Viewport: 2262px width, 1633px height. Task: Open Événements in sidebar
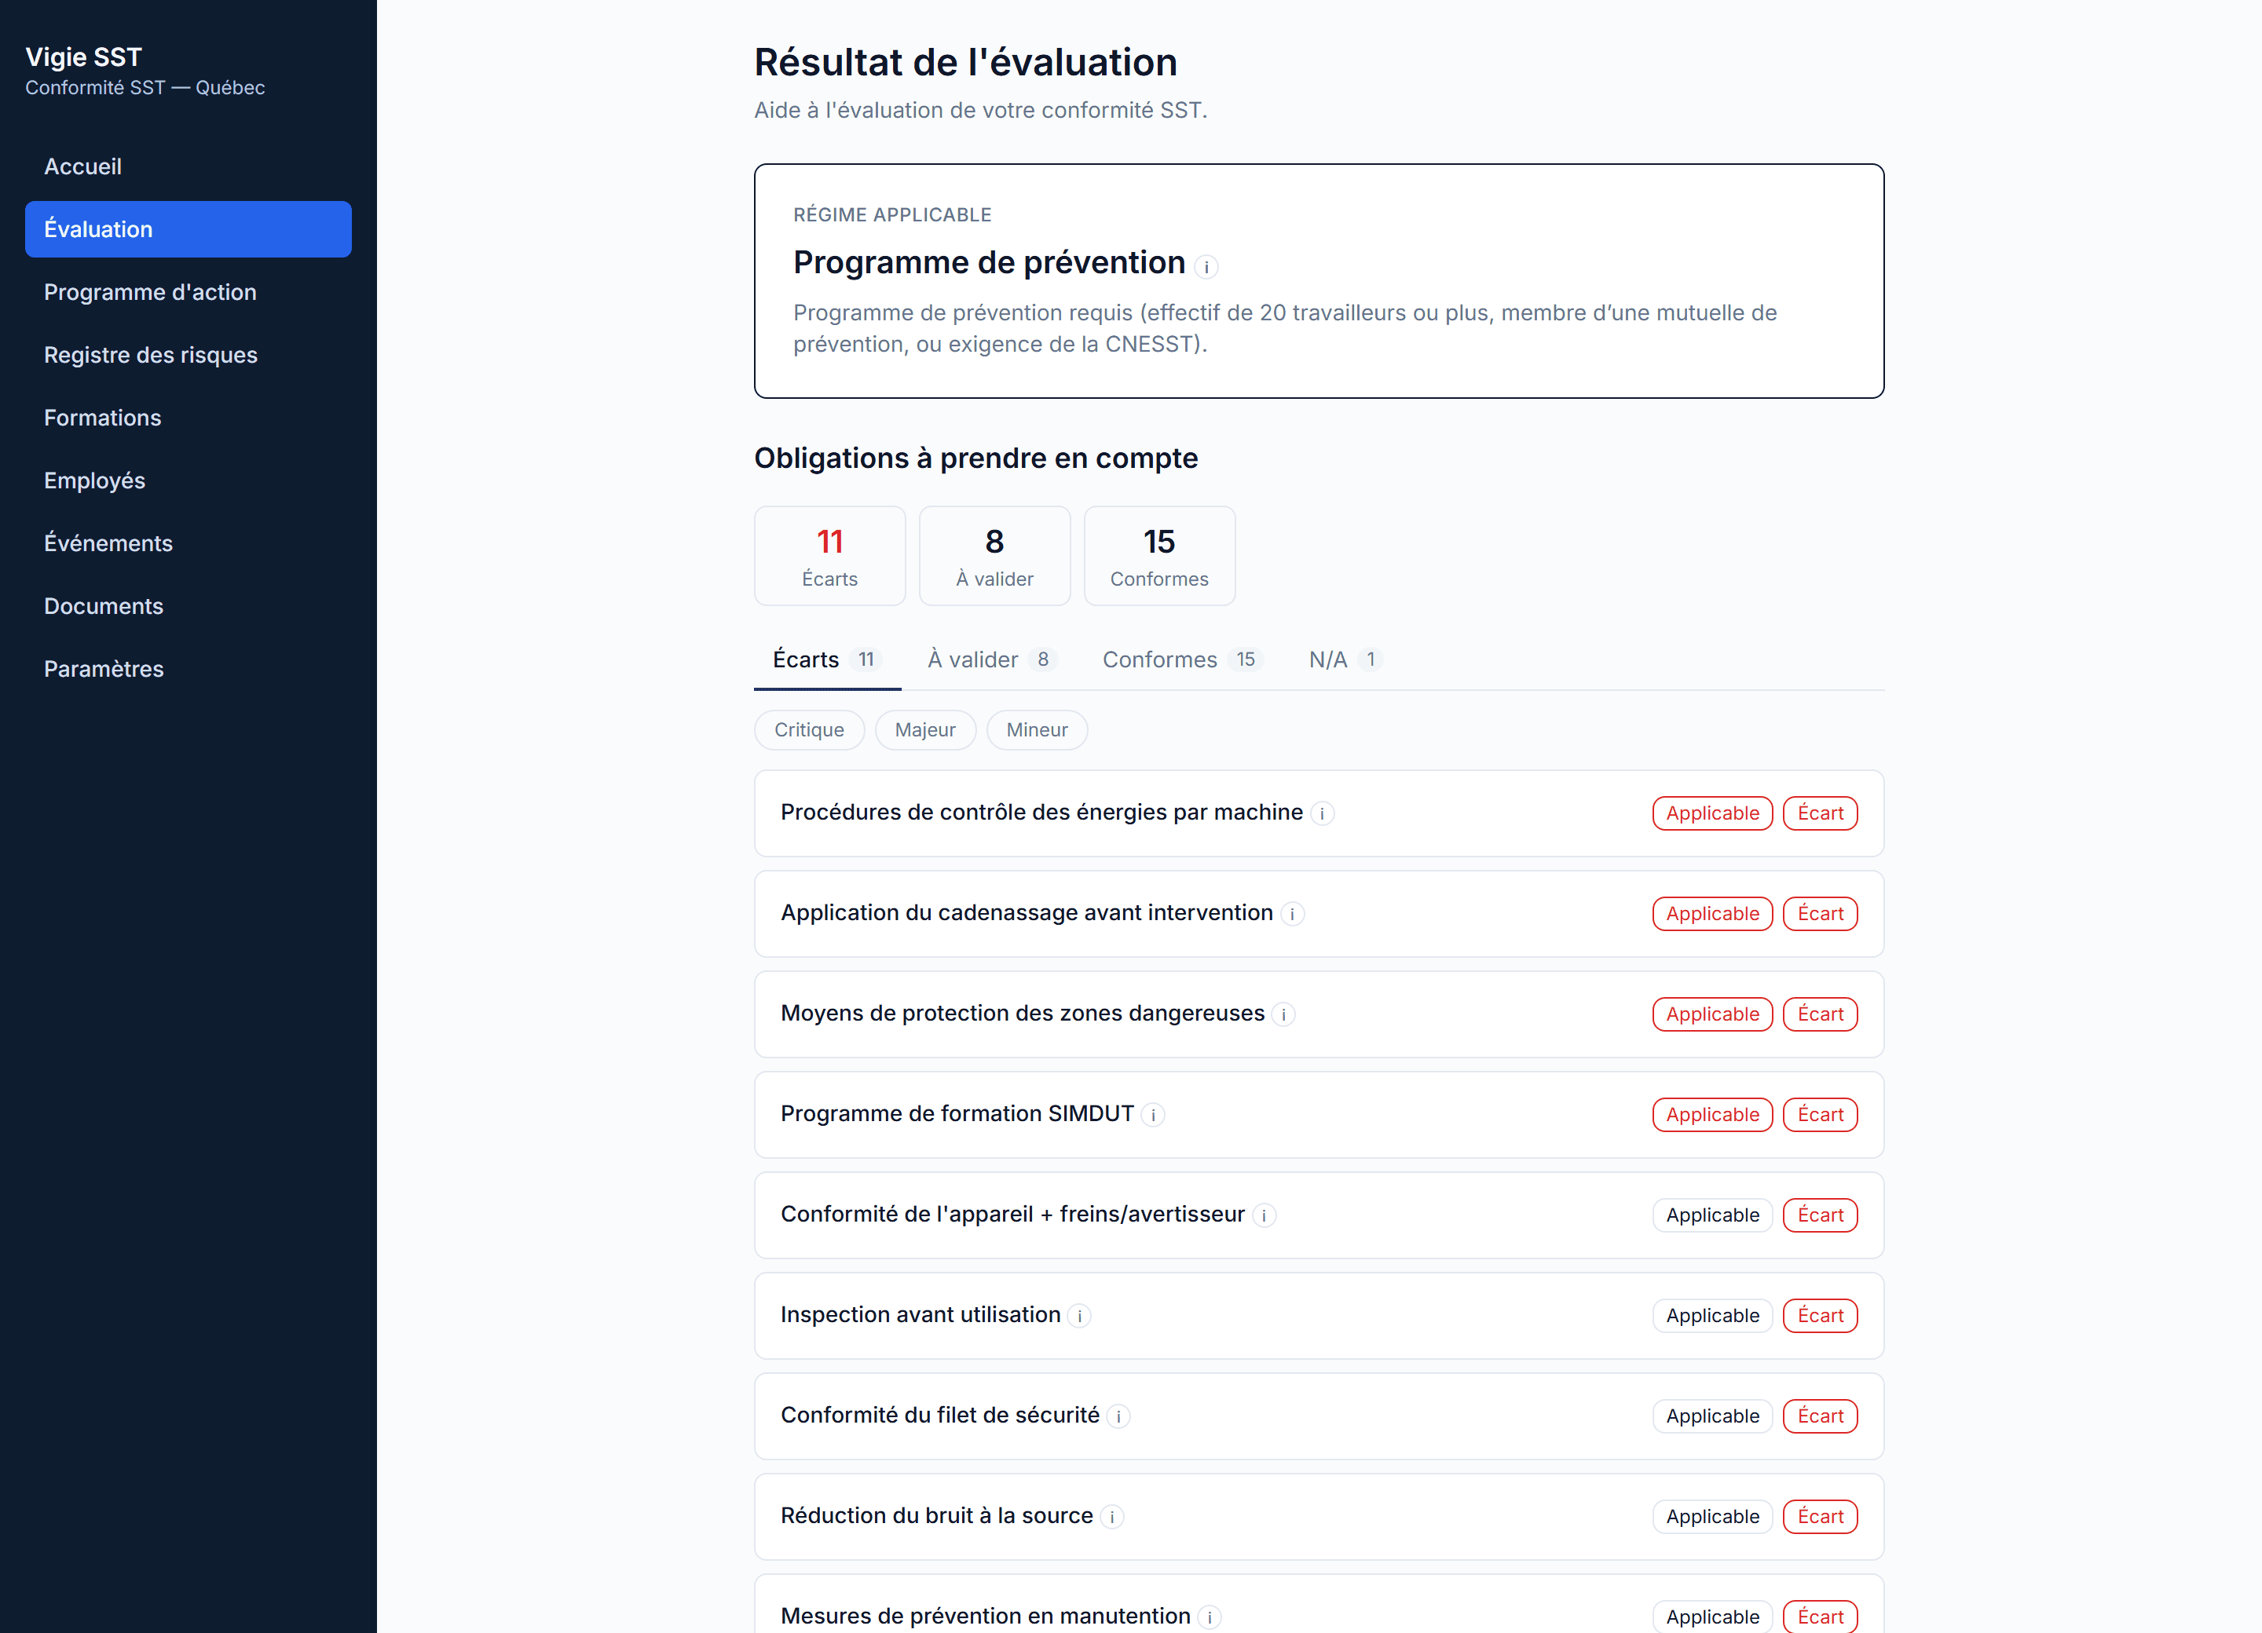click(188, 543)
